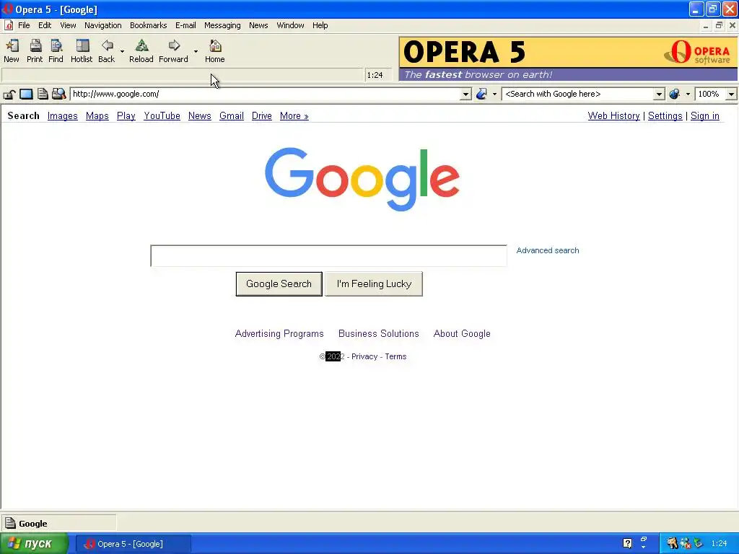Open the Messaging menu
The height and width of the screenshot is (554, 739).
pos(222,25)
